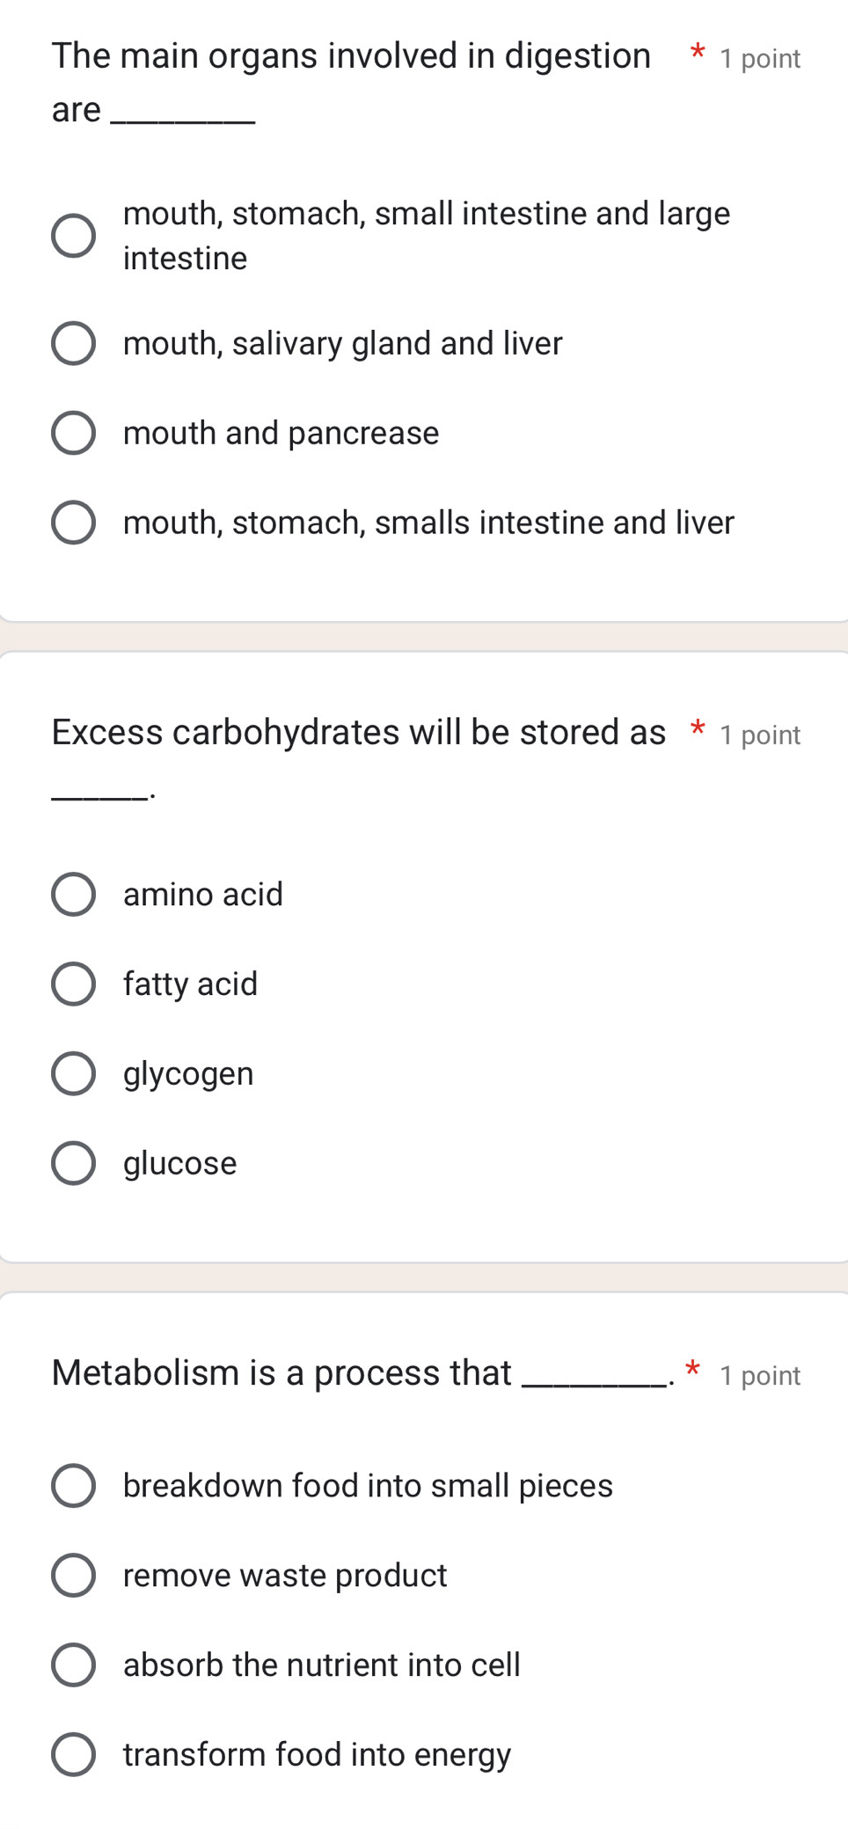Choose the 'fatty acid' option
Viewport: 848px width, 1829px height.
coord(73,984)
